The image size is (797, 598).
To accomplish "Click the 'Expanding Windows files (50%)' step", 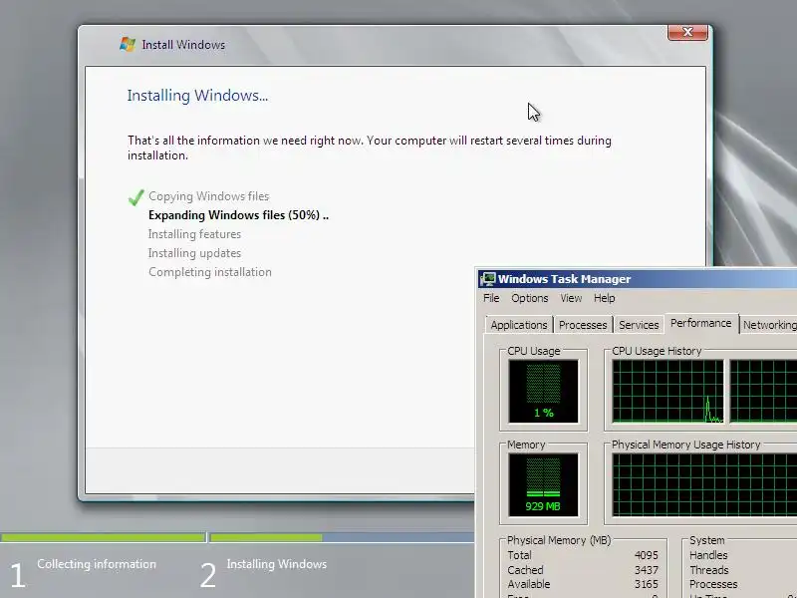I will click(x=238, y=215).
